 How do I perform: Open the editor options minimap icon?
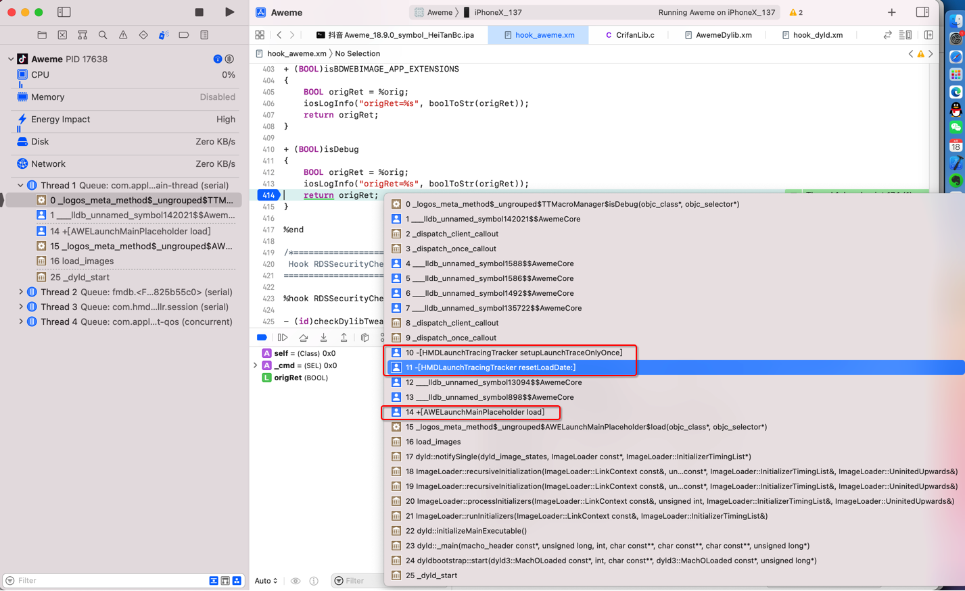tap(905, 35)
